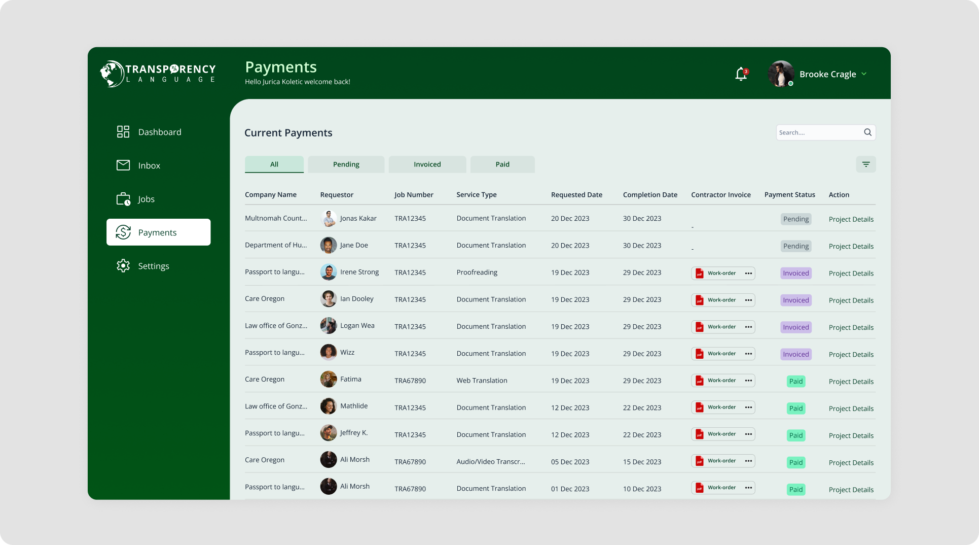Screen dimensions: 979x545
Task: Click Web Translation service type
Action: 482,381
